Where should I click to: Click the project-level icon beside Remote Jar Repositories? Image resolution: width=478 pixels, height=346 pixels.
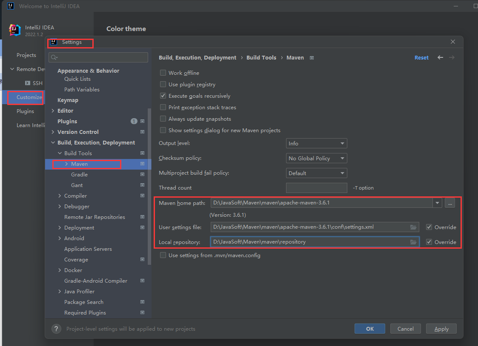(x=142, y=217)
